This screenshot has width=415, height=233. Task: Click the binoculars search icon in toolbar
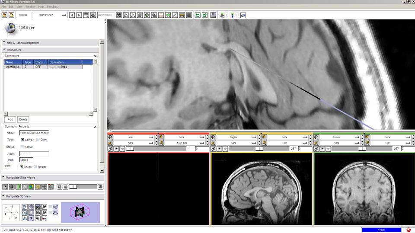[x=118, y=15]
